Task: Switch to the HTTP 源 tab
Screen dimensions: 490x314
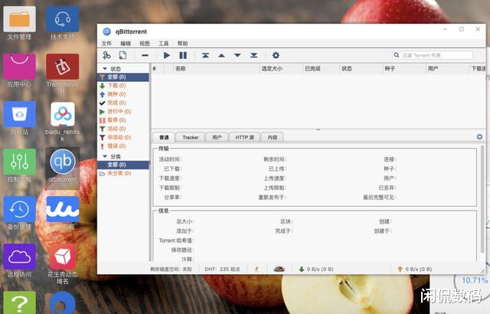Action: tap(244, 138)
